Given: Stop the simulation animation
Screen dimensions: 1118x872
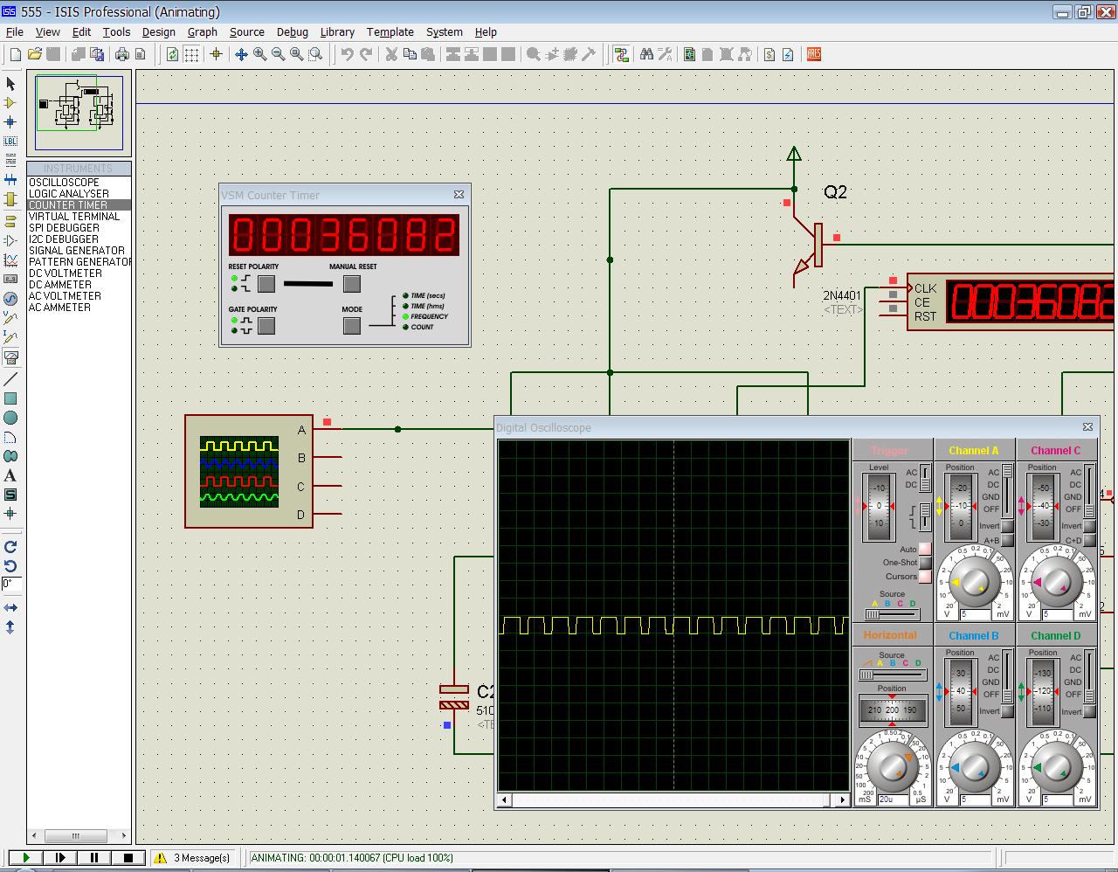Looking at the screenshot, I should coord(128,858).
